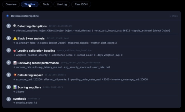Click the success_rate: null result line
The image size is (185, 112).
tap(61, 67)
